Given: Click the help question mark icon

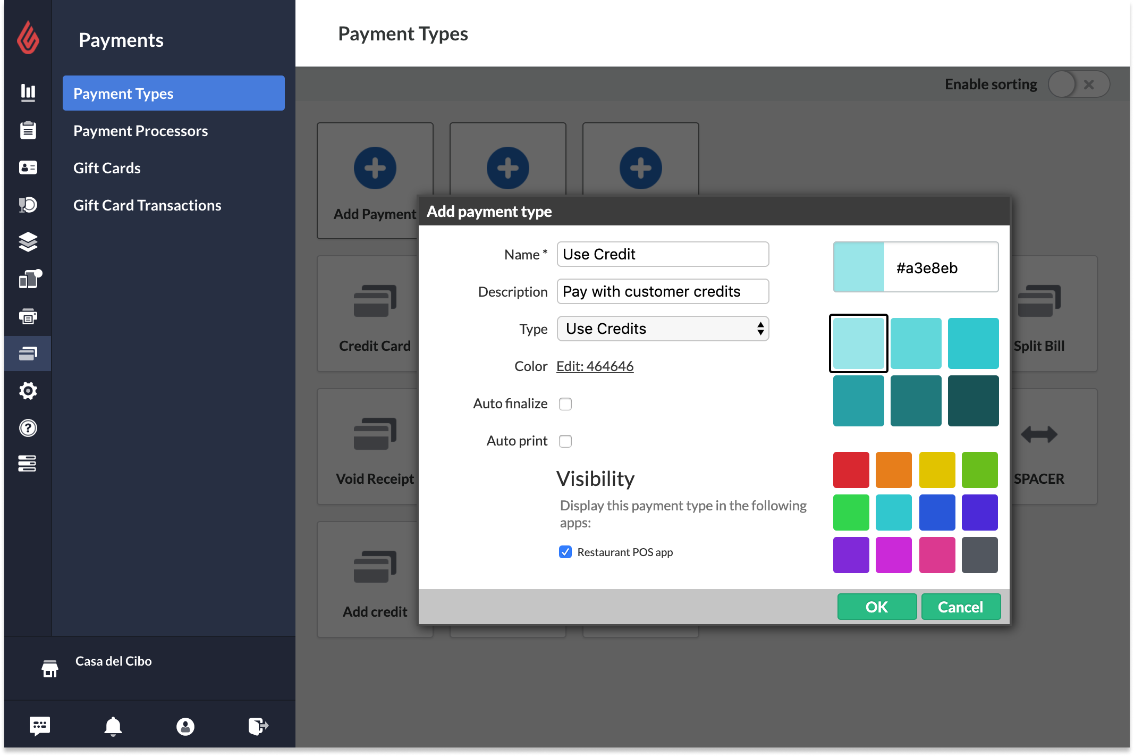Looking at the screenshot, I should click(x=28, y=428).
